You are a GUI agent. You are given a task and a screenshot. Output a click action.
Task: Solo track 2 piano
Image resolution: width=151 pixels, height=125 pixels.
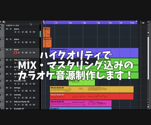point(11,39)
